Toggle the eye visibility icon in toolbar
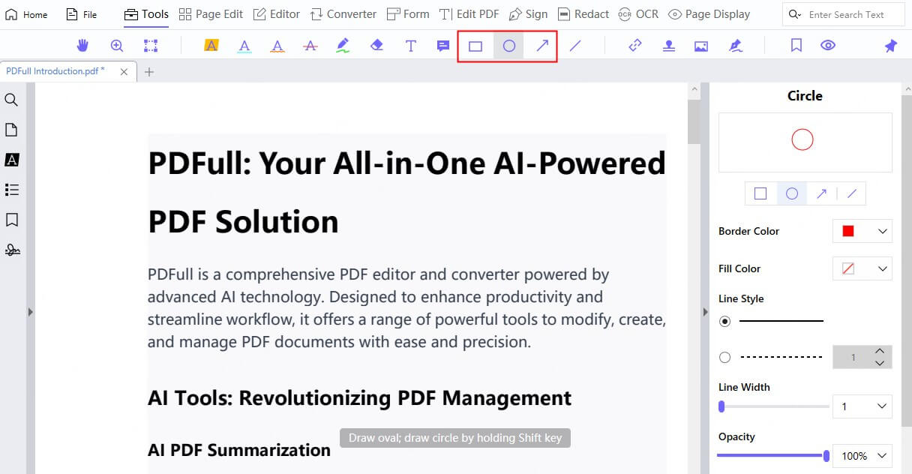Screen dimensions: 912x474 coord(828,46)
